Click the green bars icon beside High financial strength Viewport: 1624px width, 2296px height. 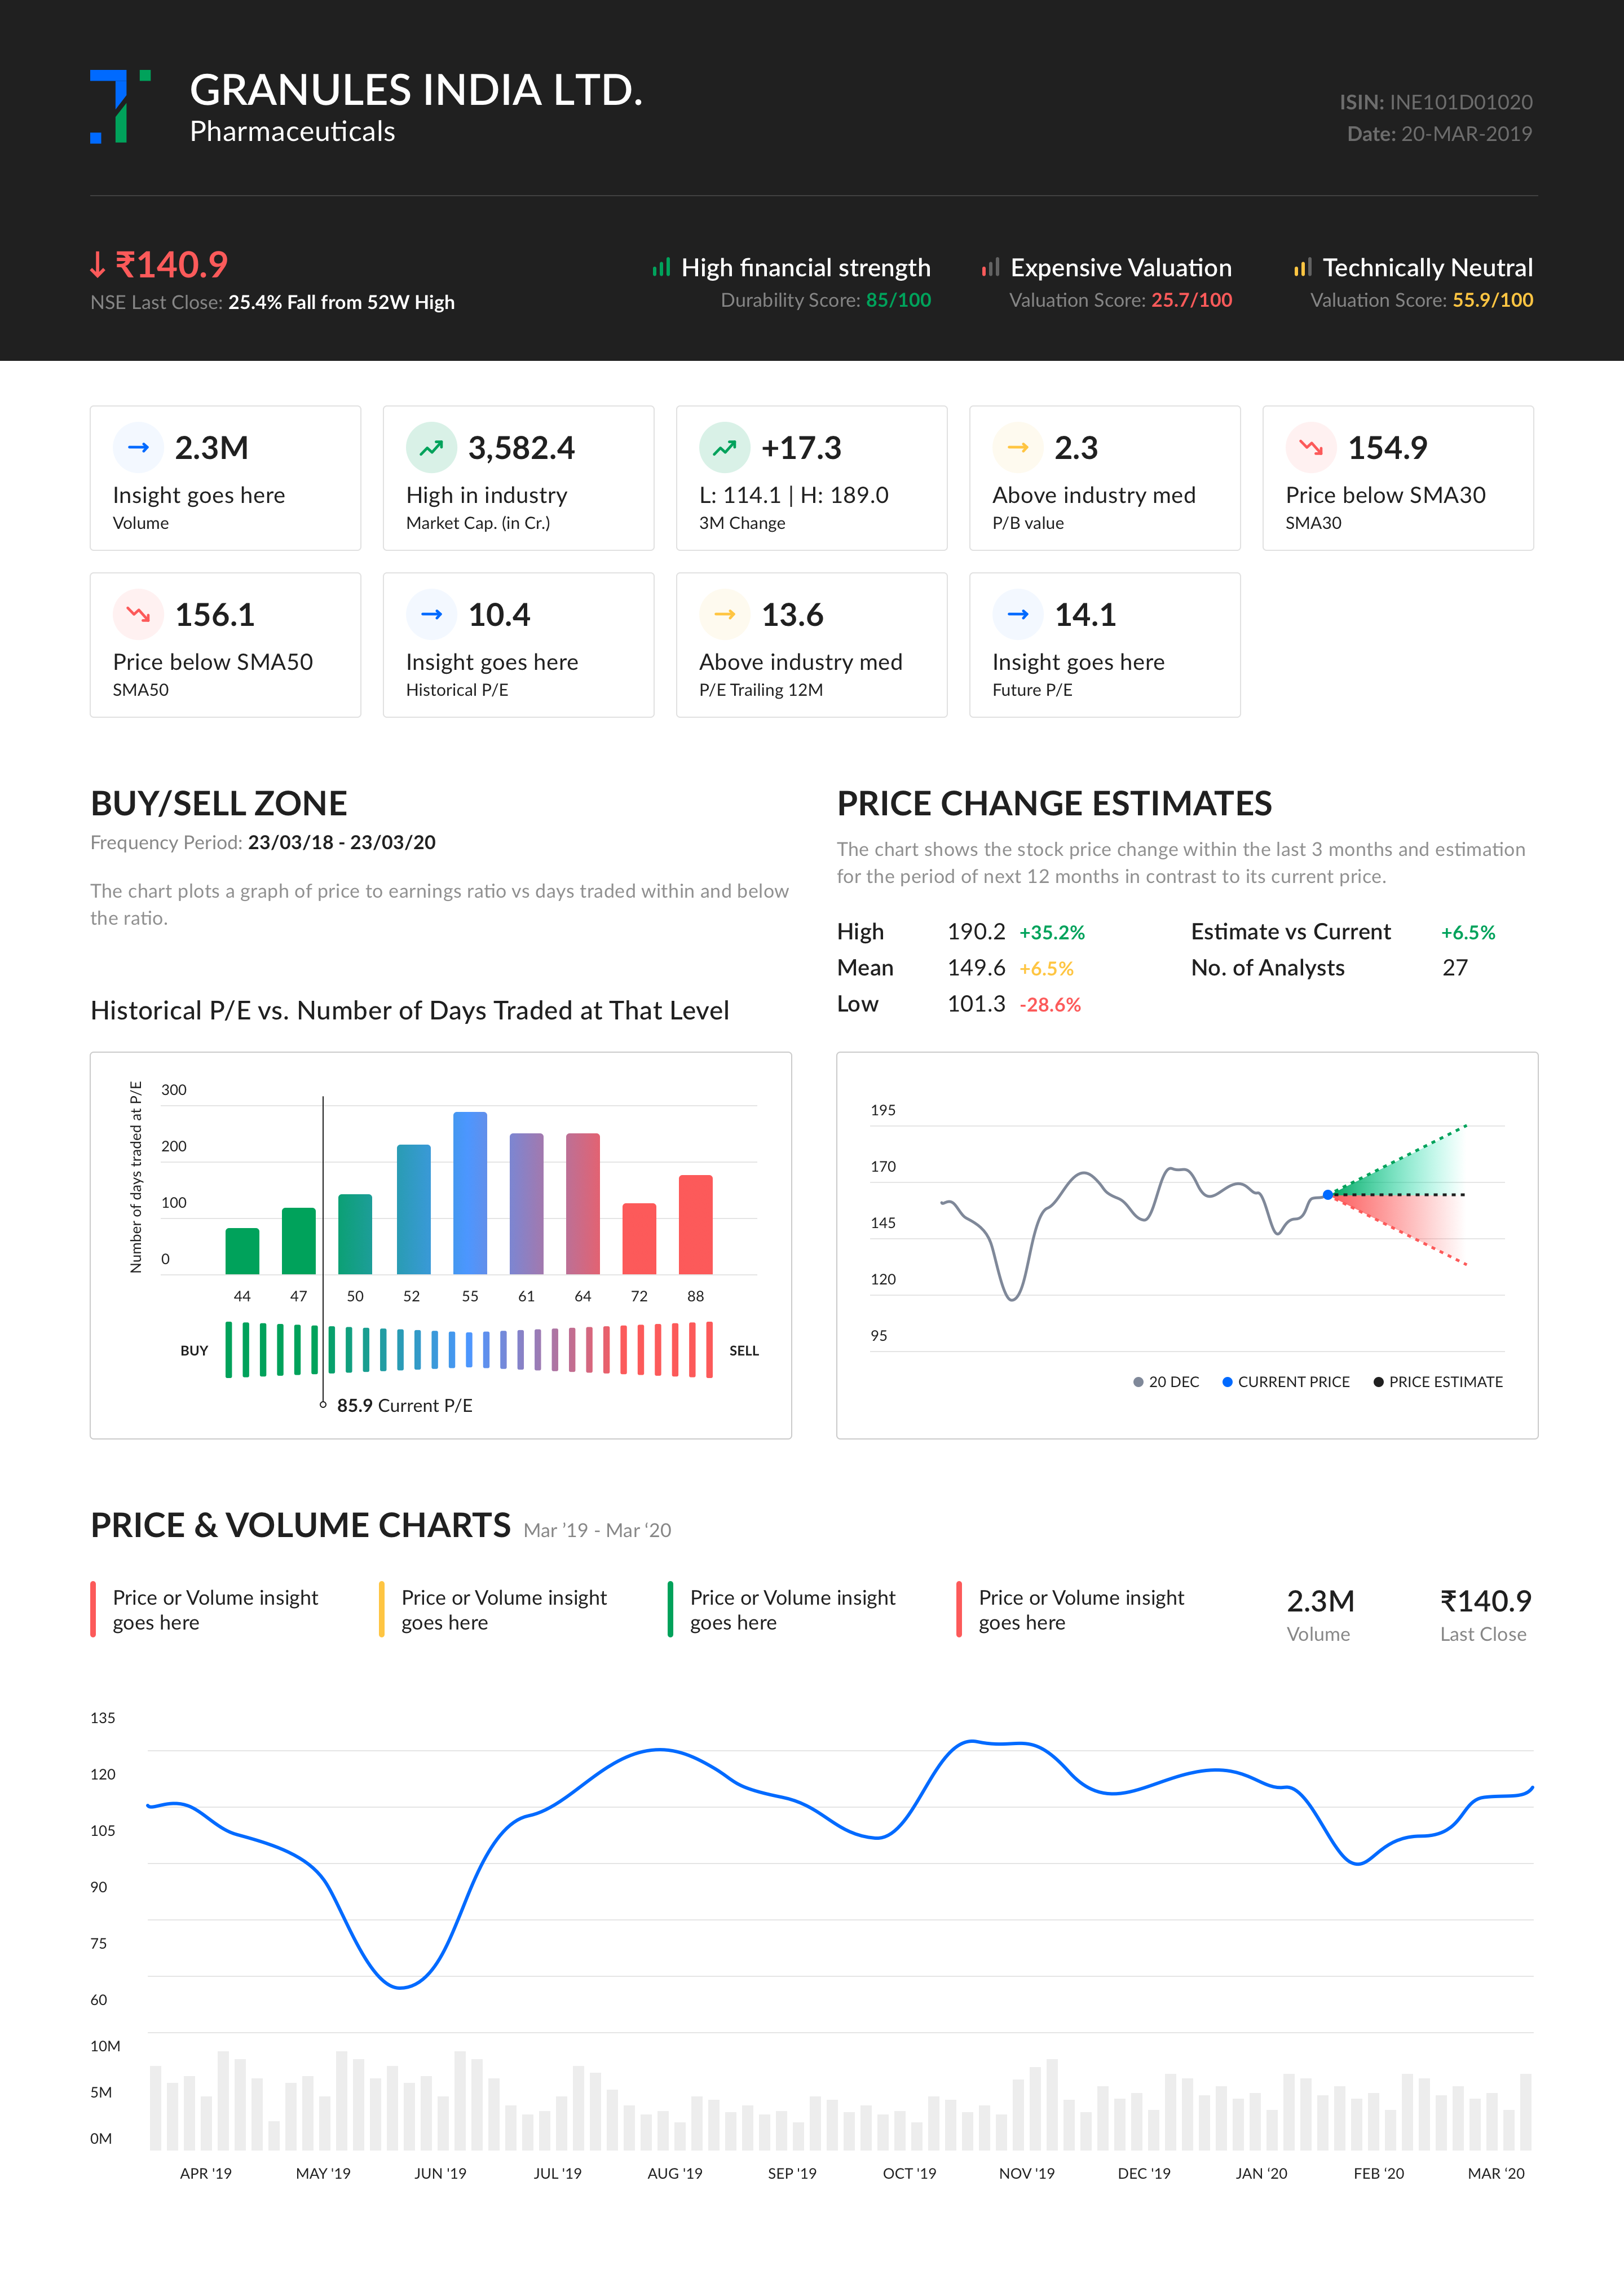661,267
